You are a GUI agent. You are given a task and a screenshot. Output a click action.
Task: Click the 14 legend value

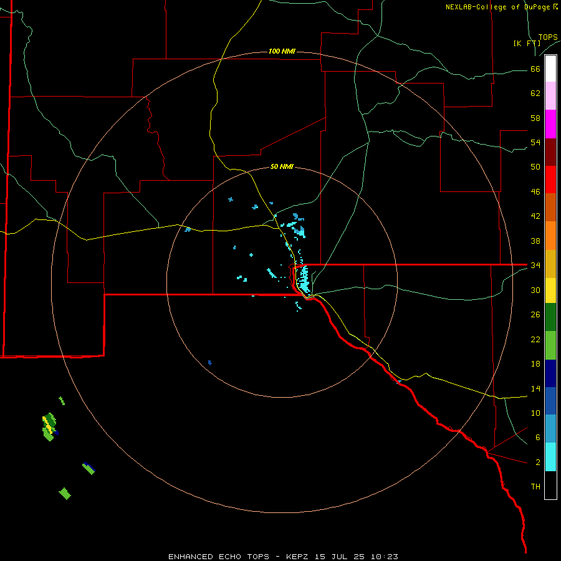535,388
